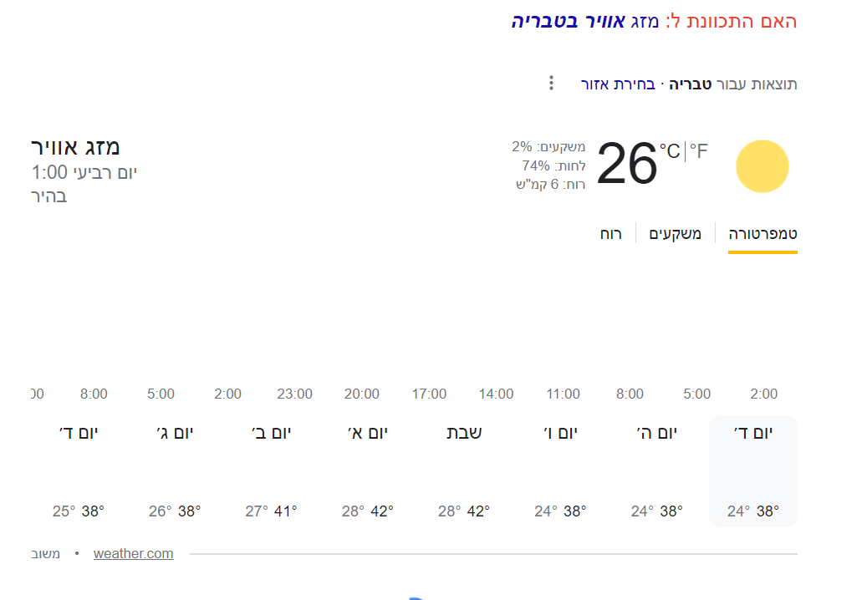The width and height of the screenshot is (862, 600).
Task: Select the יום ו׳ daily forecast
Action: 560,470
